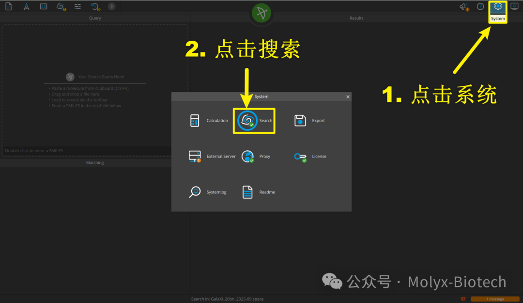
Task: Open the megaphone announcements icon
Action: [463, 6]
